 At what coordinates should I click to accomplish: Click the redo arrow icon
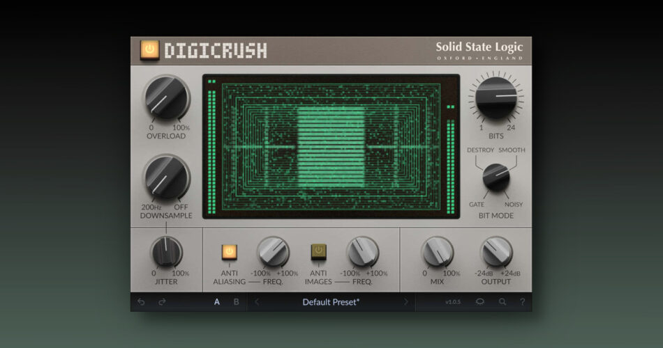[161, 302]
